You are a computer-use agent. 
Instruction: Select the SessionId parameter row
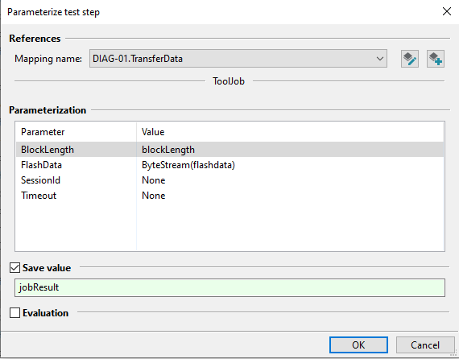229,180
